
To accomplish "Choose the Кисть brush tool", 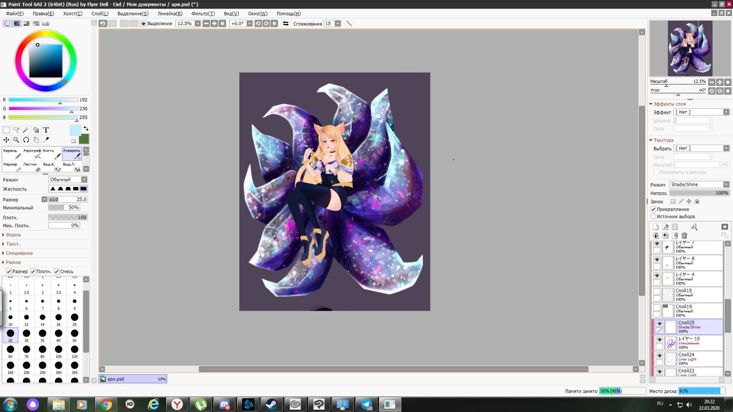I will tap(52, 153).
